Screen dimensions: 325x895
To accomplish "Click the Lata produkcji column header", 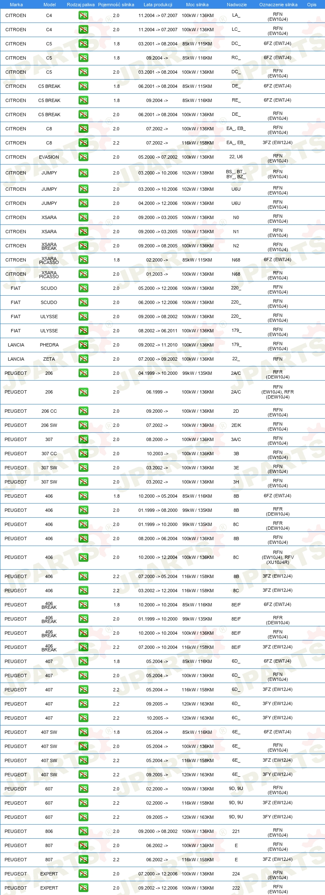I will coord(158,5).
